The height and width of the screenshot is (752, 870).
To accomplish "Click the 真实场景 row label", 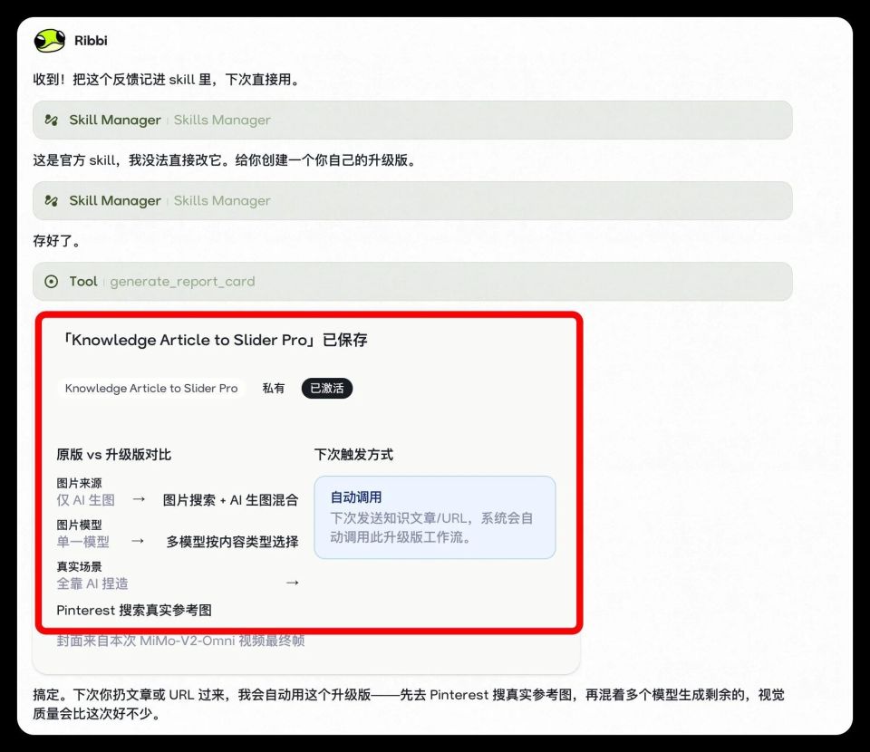I will 79,566.
